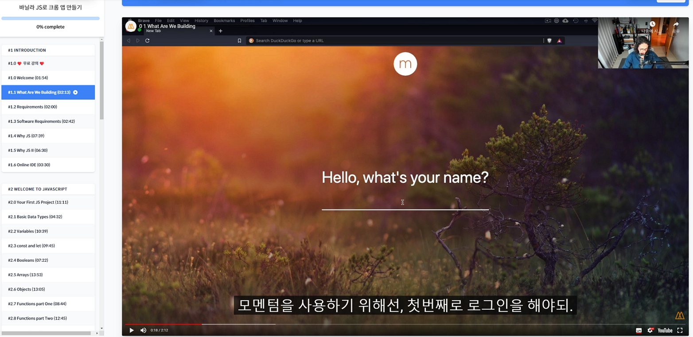The image size is (693, 337).
Task: Mute the video using the speaker icon
Action: (143, 330)
